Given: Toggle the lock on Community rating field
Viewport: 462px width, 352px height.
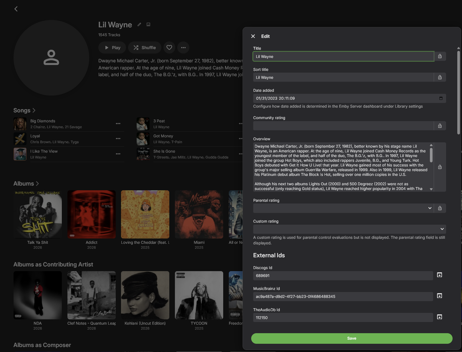Looking at the screenshot, I should pyautogui.click(x=440, y=126).
